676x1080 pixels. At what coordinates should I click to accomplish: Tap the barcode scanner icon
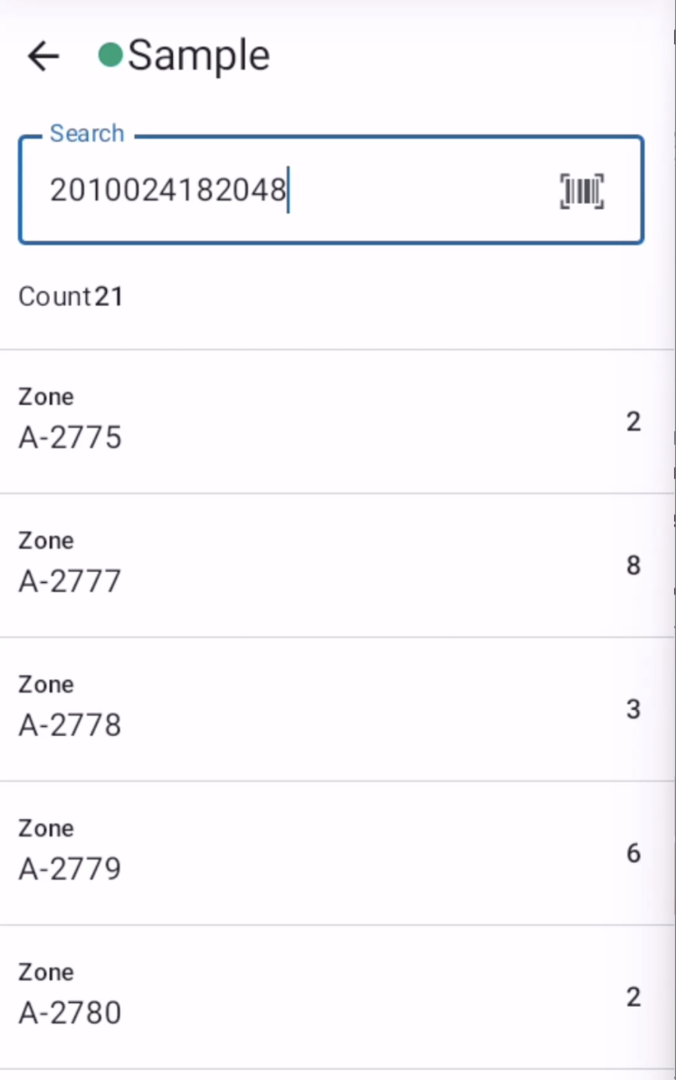click(582, 191)
